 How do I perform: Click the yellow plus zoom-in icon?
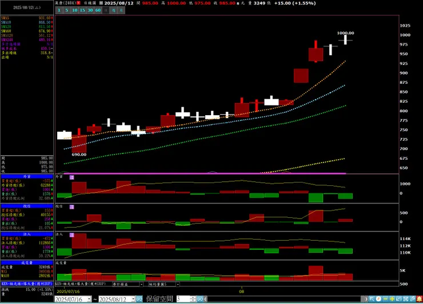392,299
